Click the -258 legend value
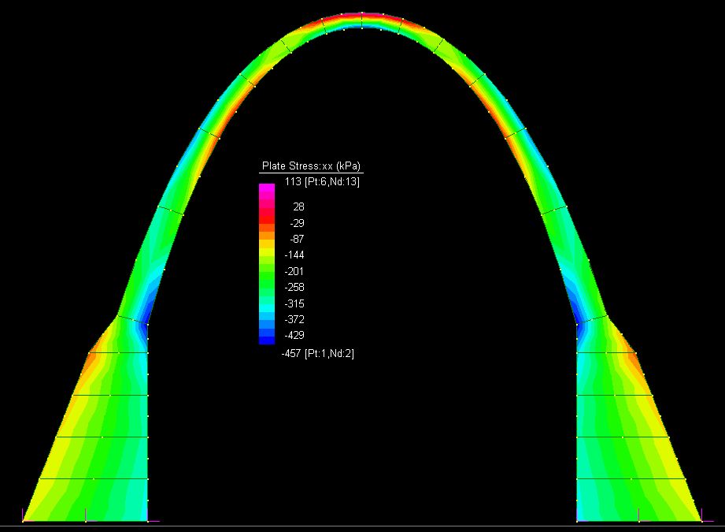This screenshot has width=725, height=532. tap(294, 288)
